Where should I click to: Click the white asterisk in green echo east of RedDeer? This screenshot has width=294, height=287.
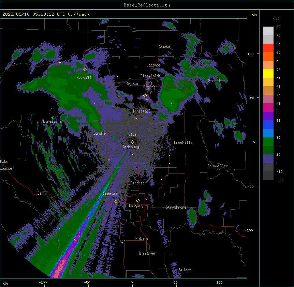click(171, 103)
